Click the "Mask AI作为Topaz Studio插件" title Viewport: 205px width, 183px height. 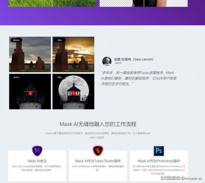coord(98,161)
